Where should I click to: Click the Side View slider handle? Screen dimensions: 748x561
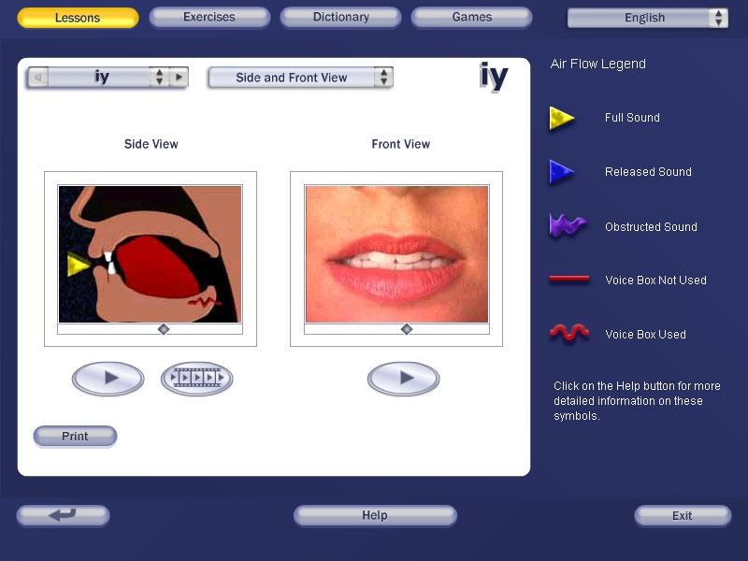(x=164, y=329)
